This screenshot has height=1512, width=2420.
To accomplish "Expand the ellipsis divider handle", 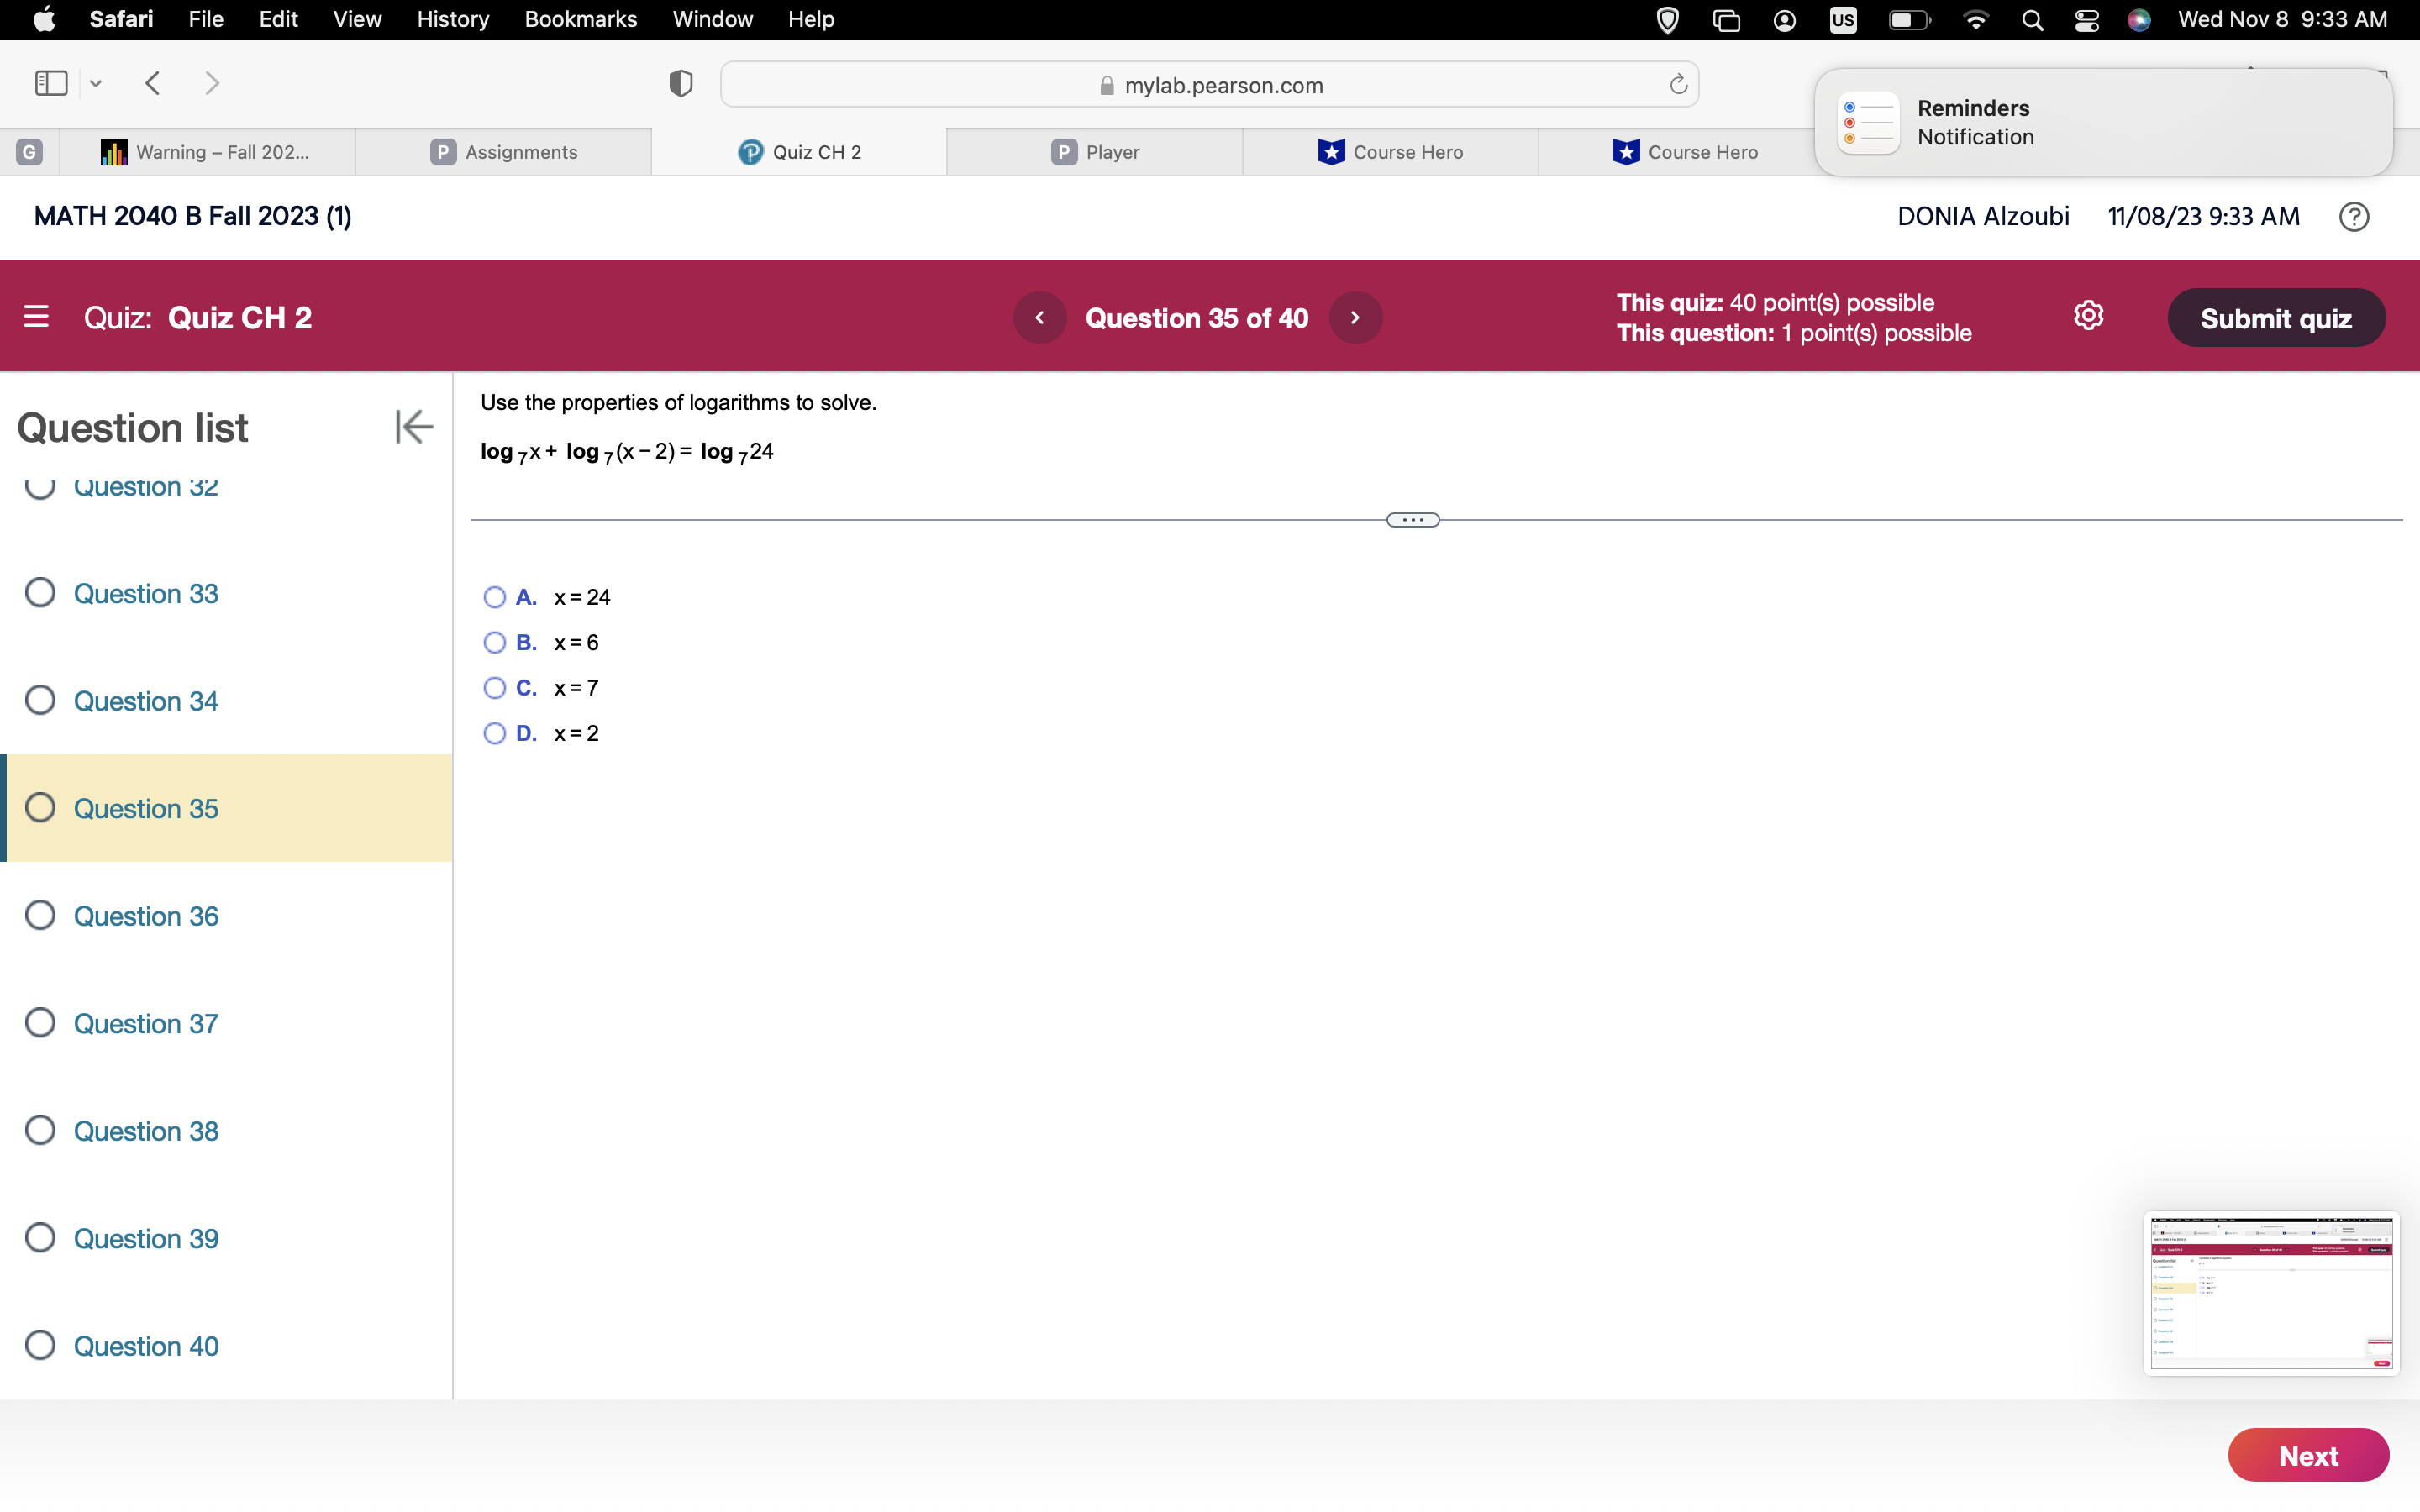I will coord(1412,520).
